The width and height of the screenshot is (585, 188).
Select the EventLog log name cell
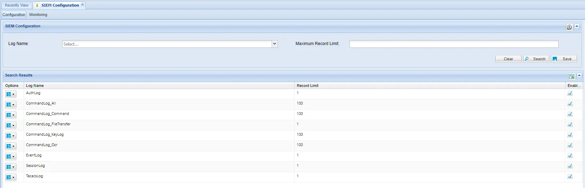tap(159, 156)
